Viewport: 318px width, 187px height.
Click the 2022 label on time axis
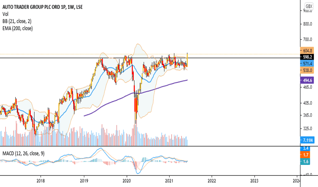tap(212, 181)
